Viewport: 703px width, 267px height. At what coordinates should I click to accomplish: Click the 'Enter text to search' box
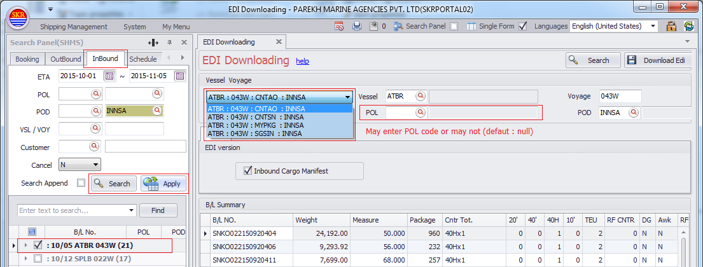coord(73,210)
